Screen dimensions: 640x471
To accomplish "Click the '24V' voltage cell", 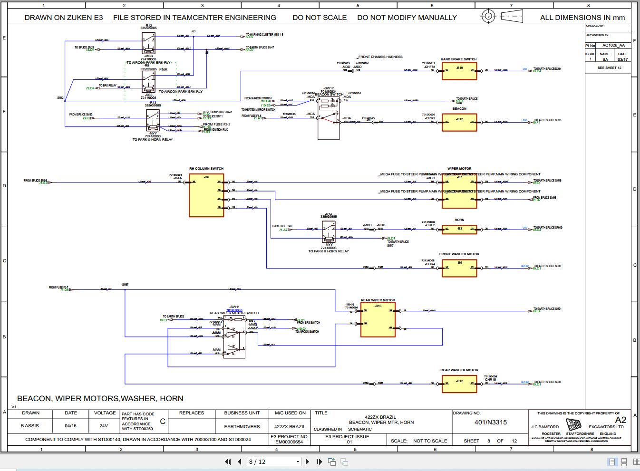I will tap(104, 426).
